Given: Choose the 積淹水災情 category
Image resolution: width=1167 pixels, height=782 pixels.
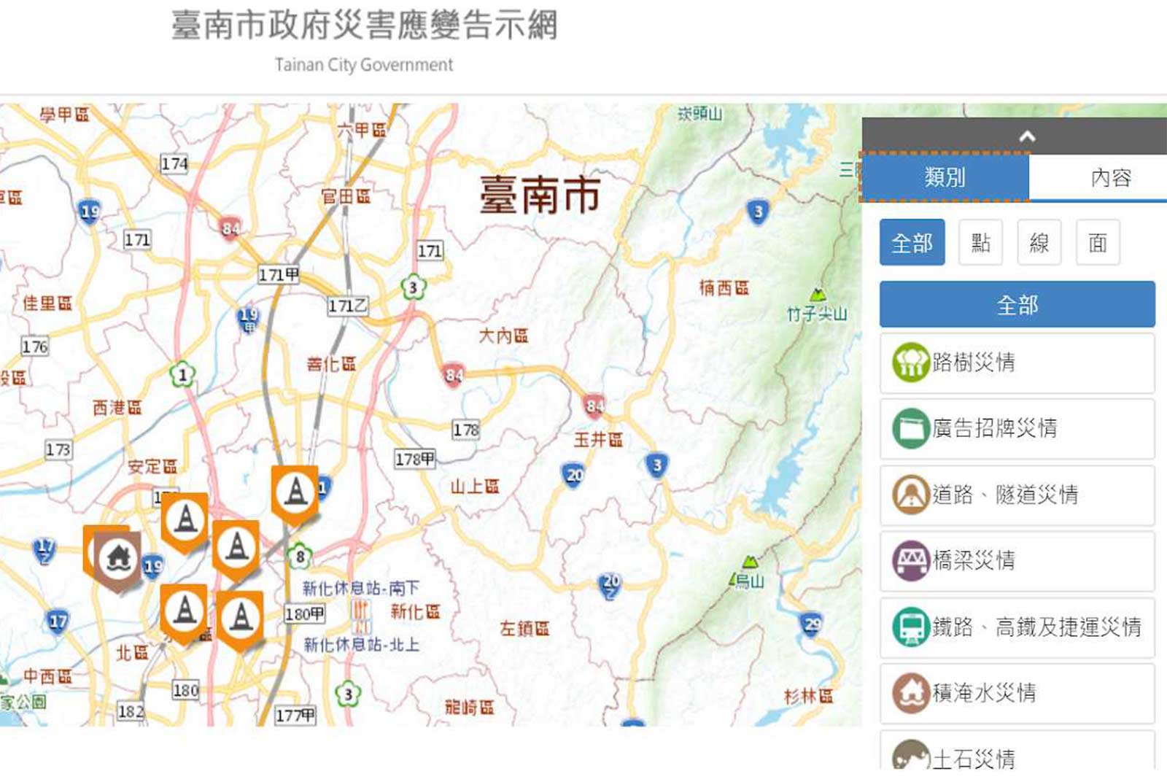Looking at the screenshot, I should pyautogui.click(x=1017, y=692).
